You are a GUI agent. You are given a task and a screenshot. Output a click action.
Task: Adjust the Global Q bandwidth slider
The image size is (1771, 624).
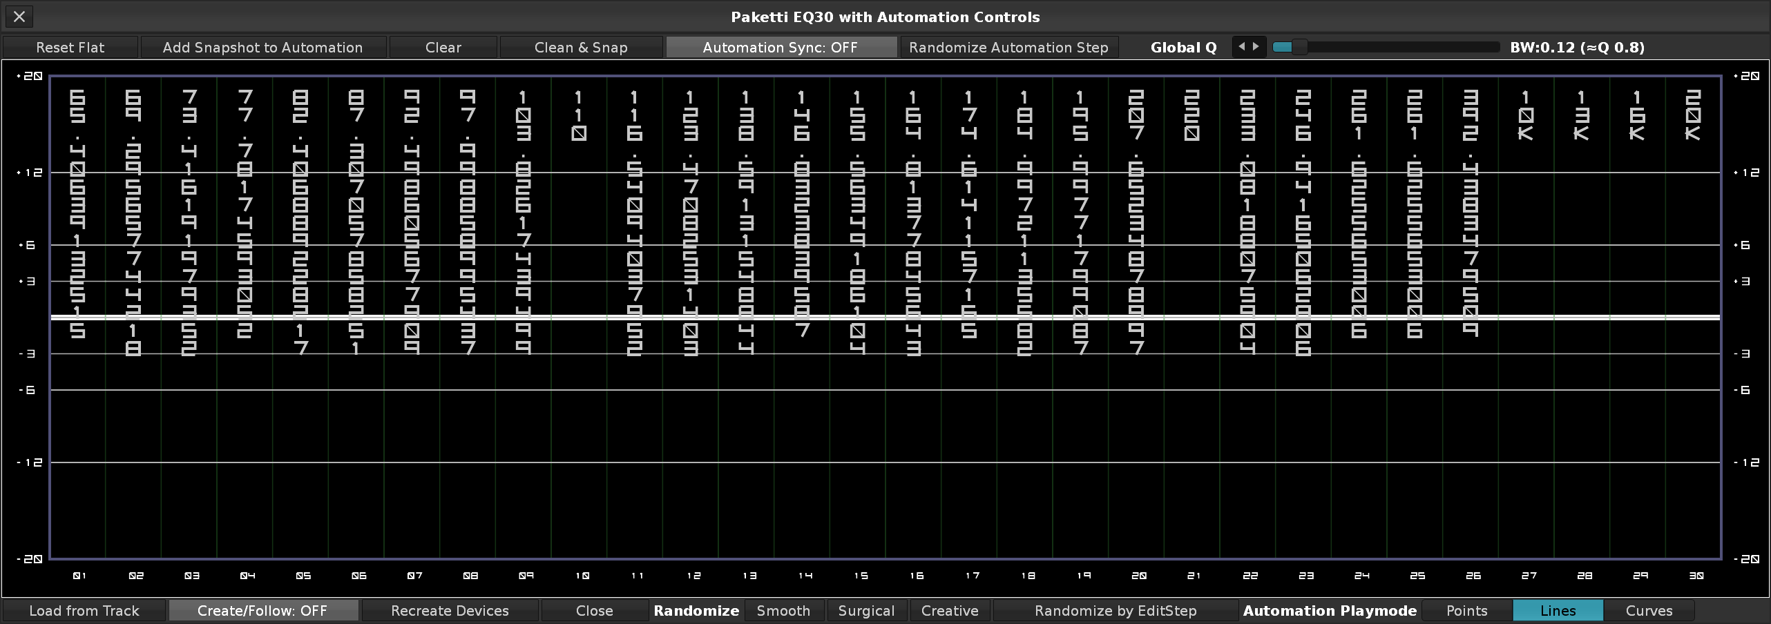(1386, 47)
